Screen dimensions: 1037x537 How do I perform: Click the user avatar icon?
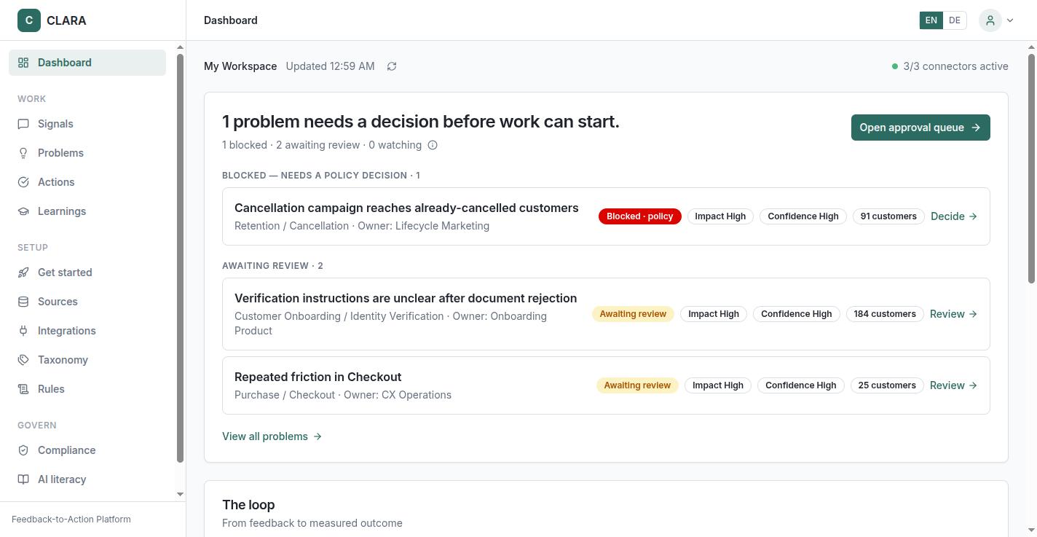(990, 20)
